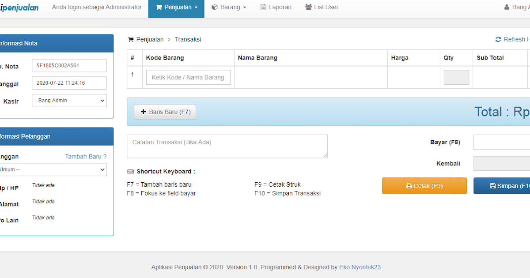Click the printer icon on Cetak button
530x278 pixels.
point(408,185)
